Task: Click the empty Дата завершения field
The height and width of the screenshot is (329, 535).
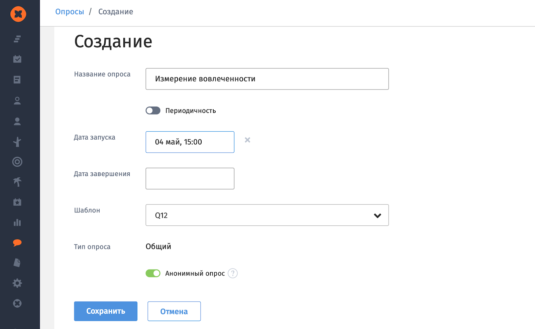Action: coord(190,178)
